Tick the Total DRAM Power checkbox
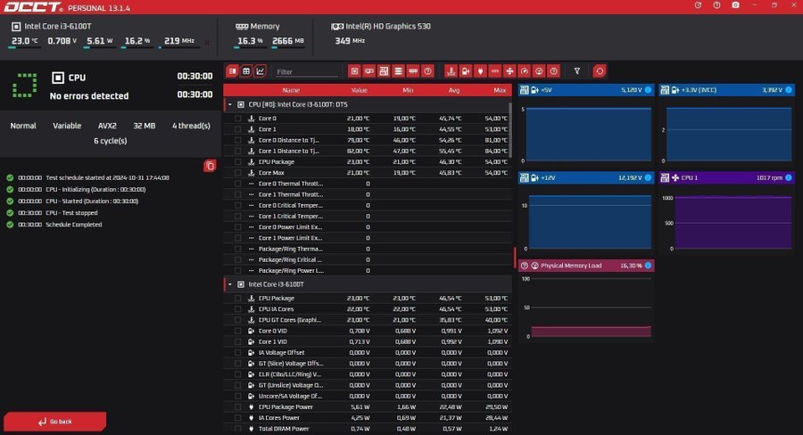The width and height of the screenshot is (803, 435). point(237,429)
